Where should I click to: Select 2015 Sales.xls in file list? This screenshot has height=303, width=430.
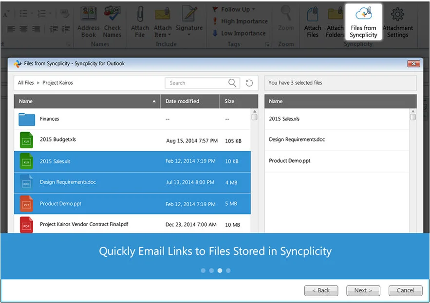pos(132,161)
